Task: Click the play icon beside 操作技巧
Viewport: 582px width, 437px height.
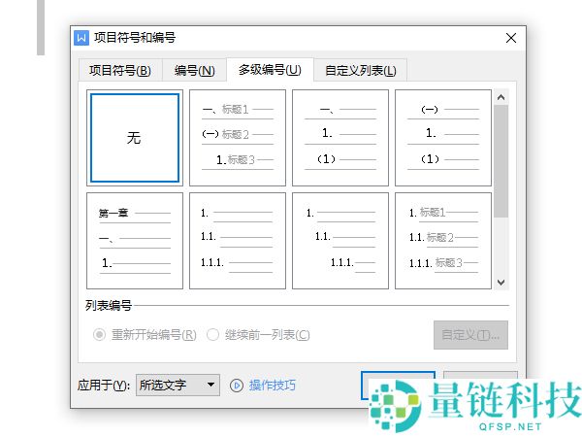Action: point(236,386)
